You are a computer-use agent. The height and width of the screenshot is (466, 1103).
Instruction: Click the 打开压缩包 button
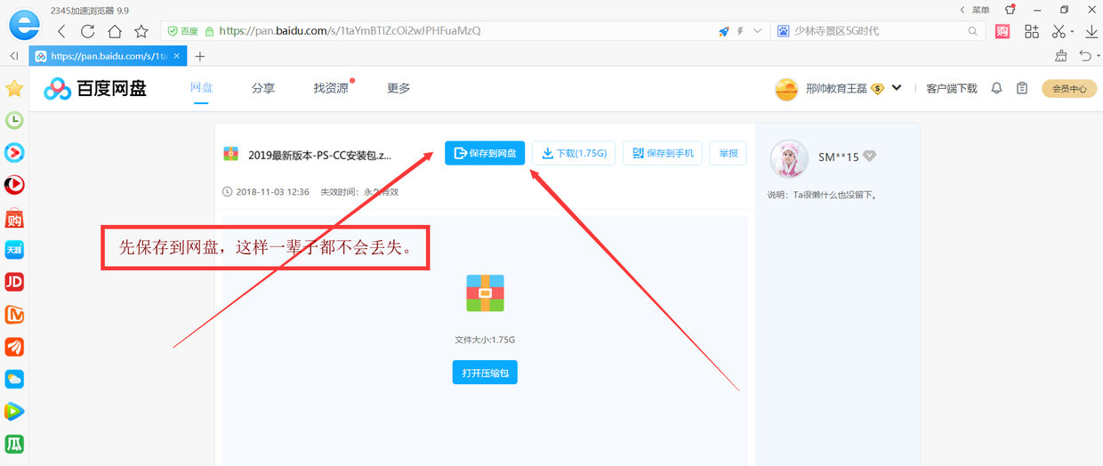[485, 372]
